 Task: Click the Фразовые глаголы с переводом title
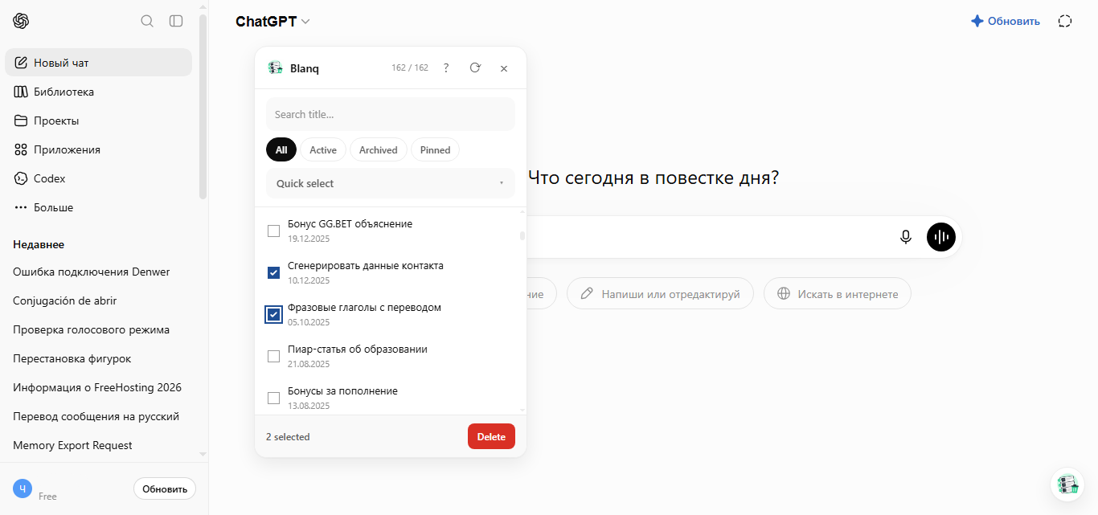(364, 308)
